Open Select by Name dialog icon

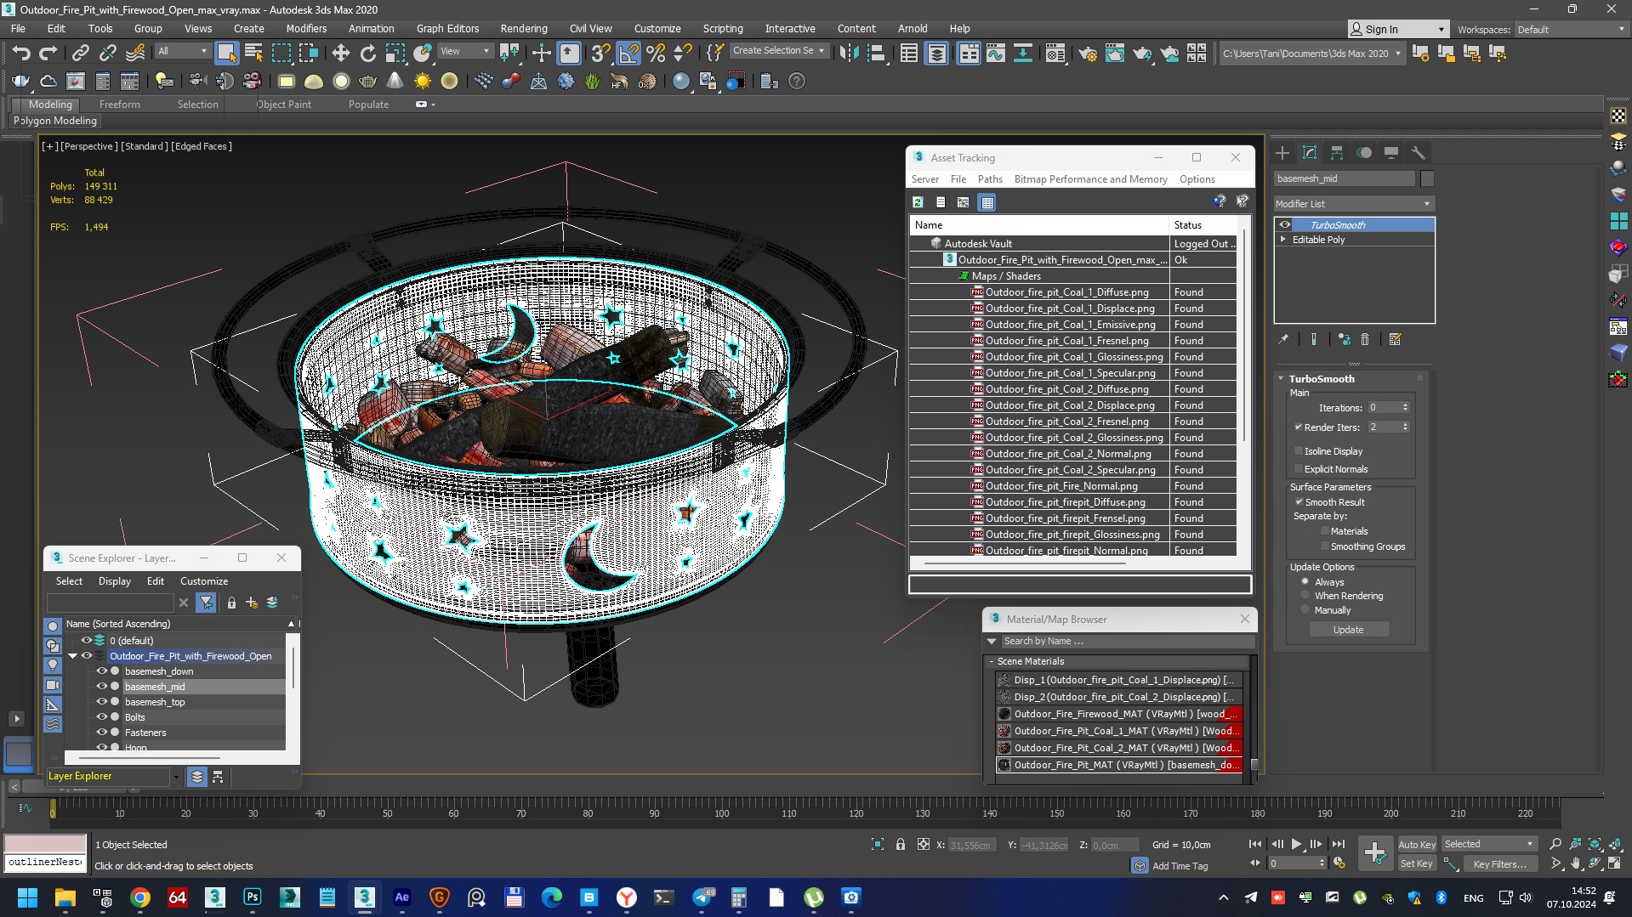pyautogui.click(x=253, y=54)
